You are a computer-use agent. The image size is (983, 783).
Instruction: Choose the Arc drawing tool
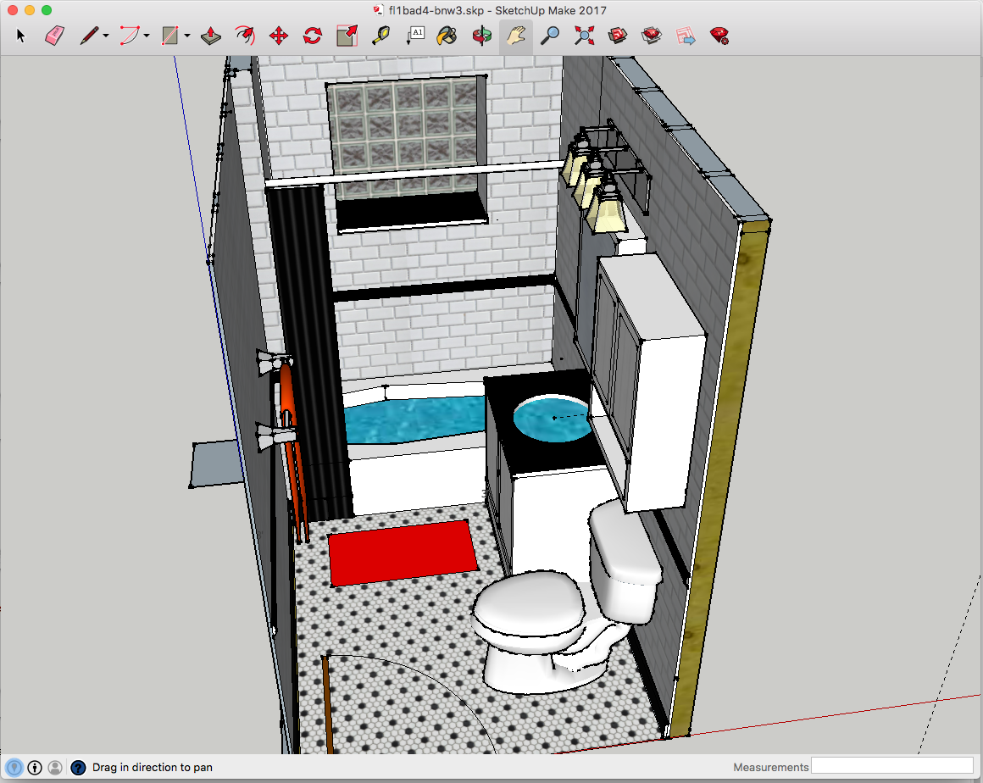[x=130, y=36]
